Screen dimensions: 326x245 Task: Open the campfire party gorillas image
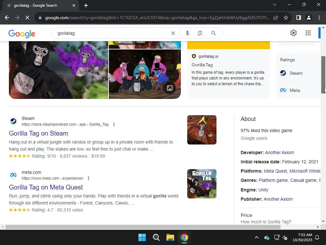pyautogui.click(x=145, y=74)
